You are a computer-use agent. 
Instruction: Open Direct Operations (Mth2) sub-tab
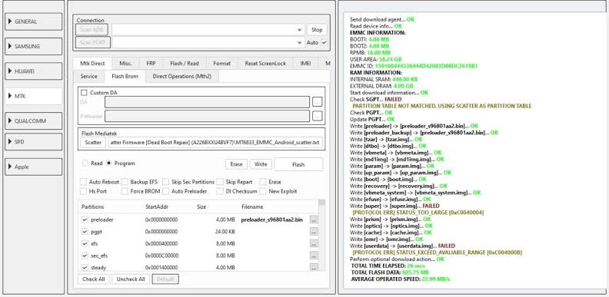[x=182, y=77]
